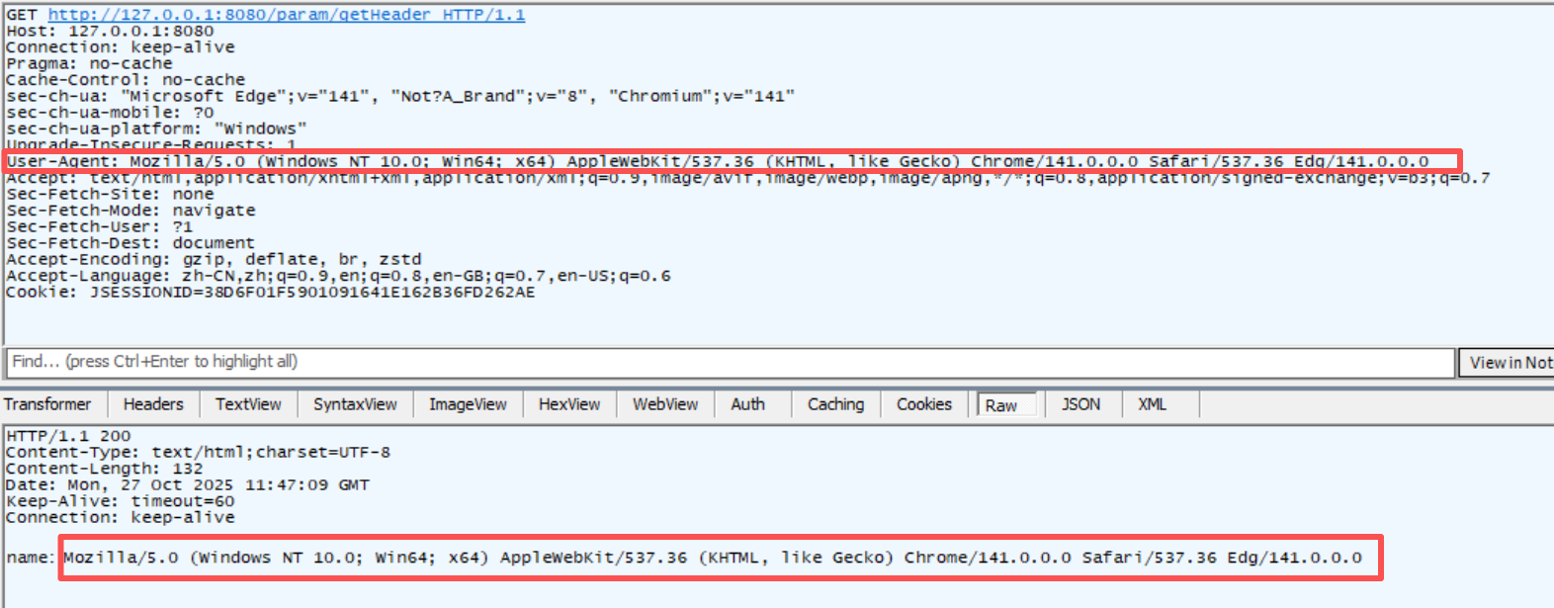
Task: Click the Find search input field
Action: pyautogui.click(x=731, y=362)
